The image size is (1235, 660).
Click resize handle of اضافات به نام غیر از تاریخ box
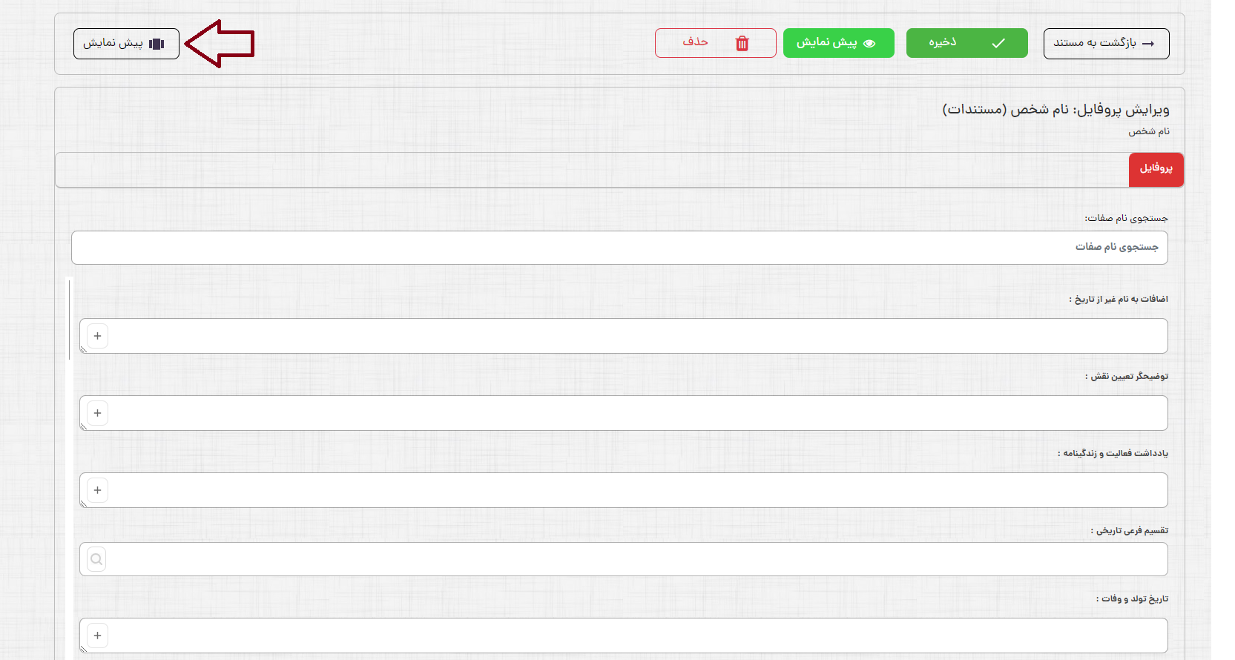pyautogui.click(x=83, y=350)
